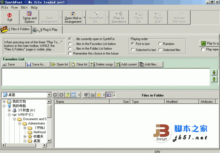220x153 pixels.
Task: Click the Exit toolbar button
Action: pyautogui.click(x=10, y=17)
